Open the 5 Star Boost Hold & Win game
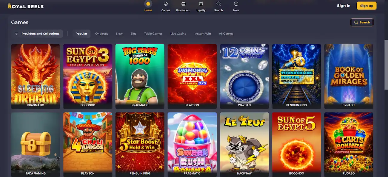 point(140,145)
